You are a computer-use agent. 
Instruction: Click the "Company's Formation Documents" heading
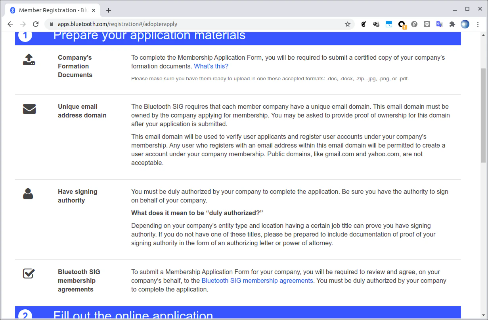75,66
